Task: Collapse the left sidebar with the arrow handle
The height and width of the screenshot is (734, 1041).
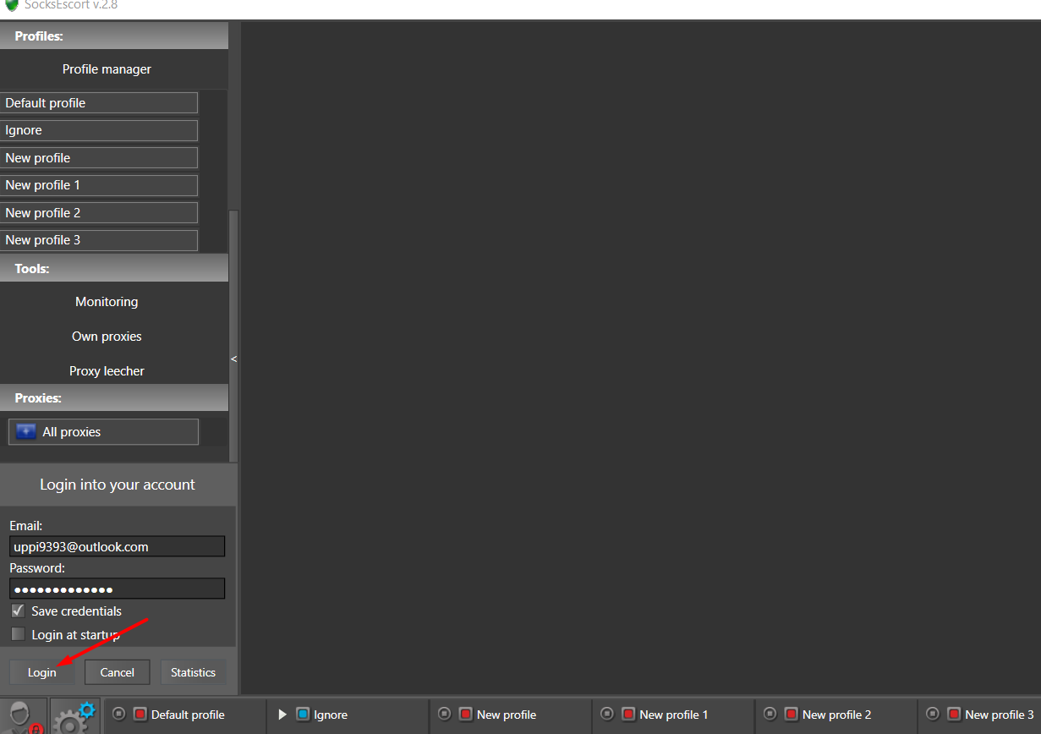Action: [234, 359]
